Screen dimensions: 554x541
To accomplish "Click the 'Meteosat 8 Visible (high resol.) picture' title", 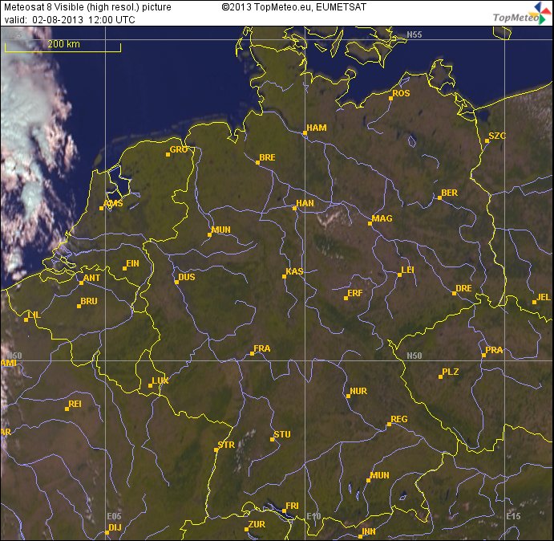I will (87, 7).
